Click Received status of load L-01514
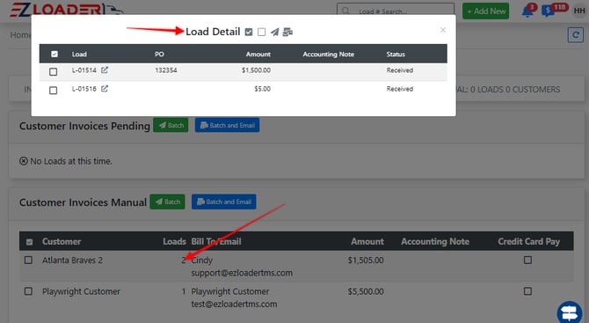Screen dimensions: 589x323 pos(400,70)
